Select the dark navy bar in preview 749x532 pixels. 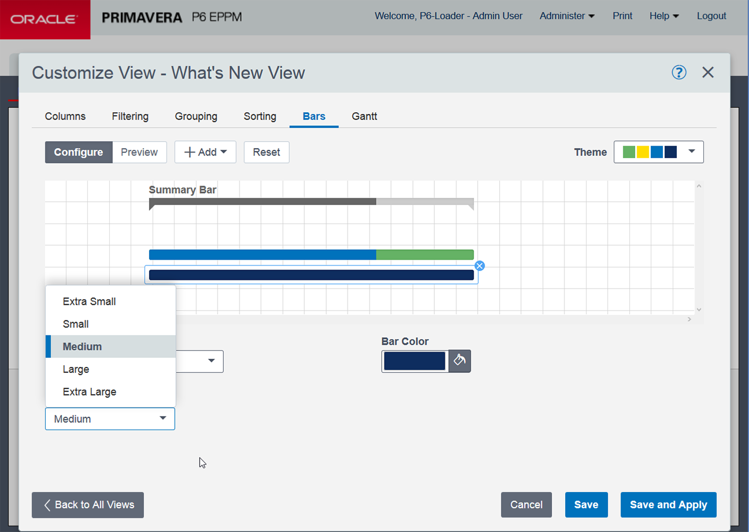click(311, 275)
